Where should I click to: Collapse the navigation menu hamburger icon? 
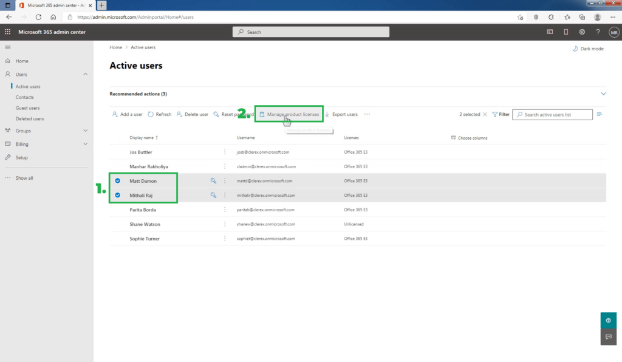[7, 47]
